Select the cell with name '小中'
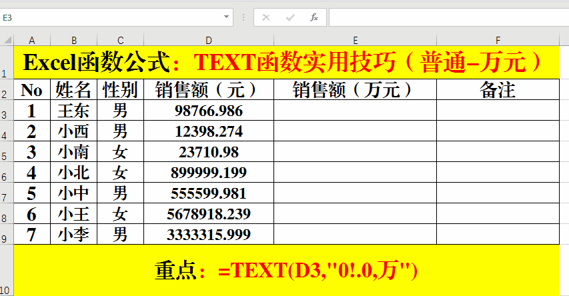 pos(73,193)
